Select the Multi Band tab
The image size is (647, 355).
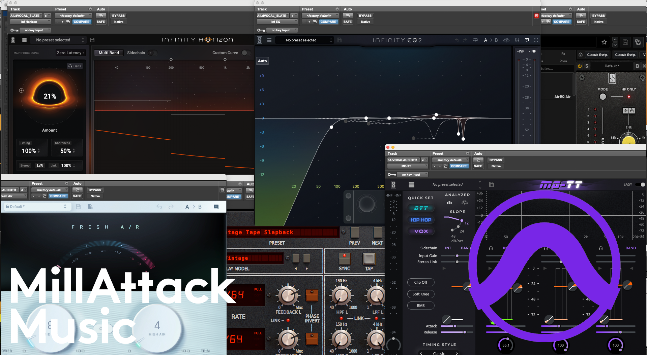coord(109,53)
